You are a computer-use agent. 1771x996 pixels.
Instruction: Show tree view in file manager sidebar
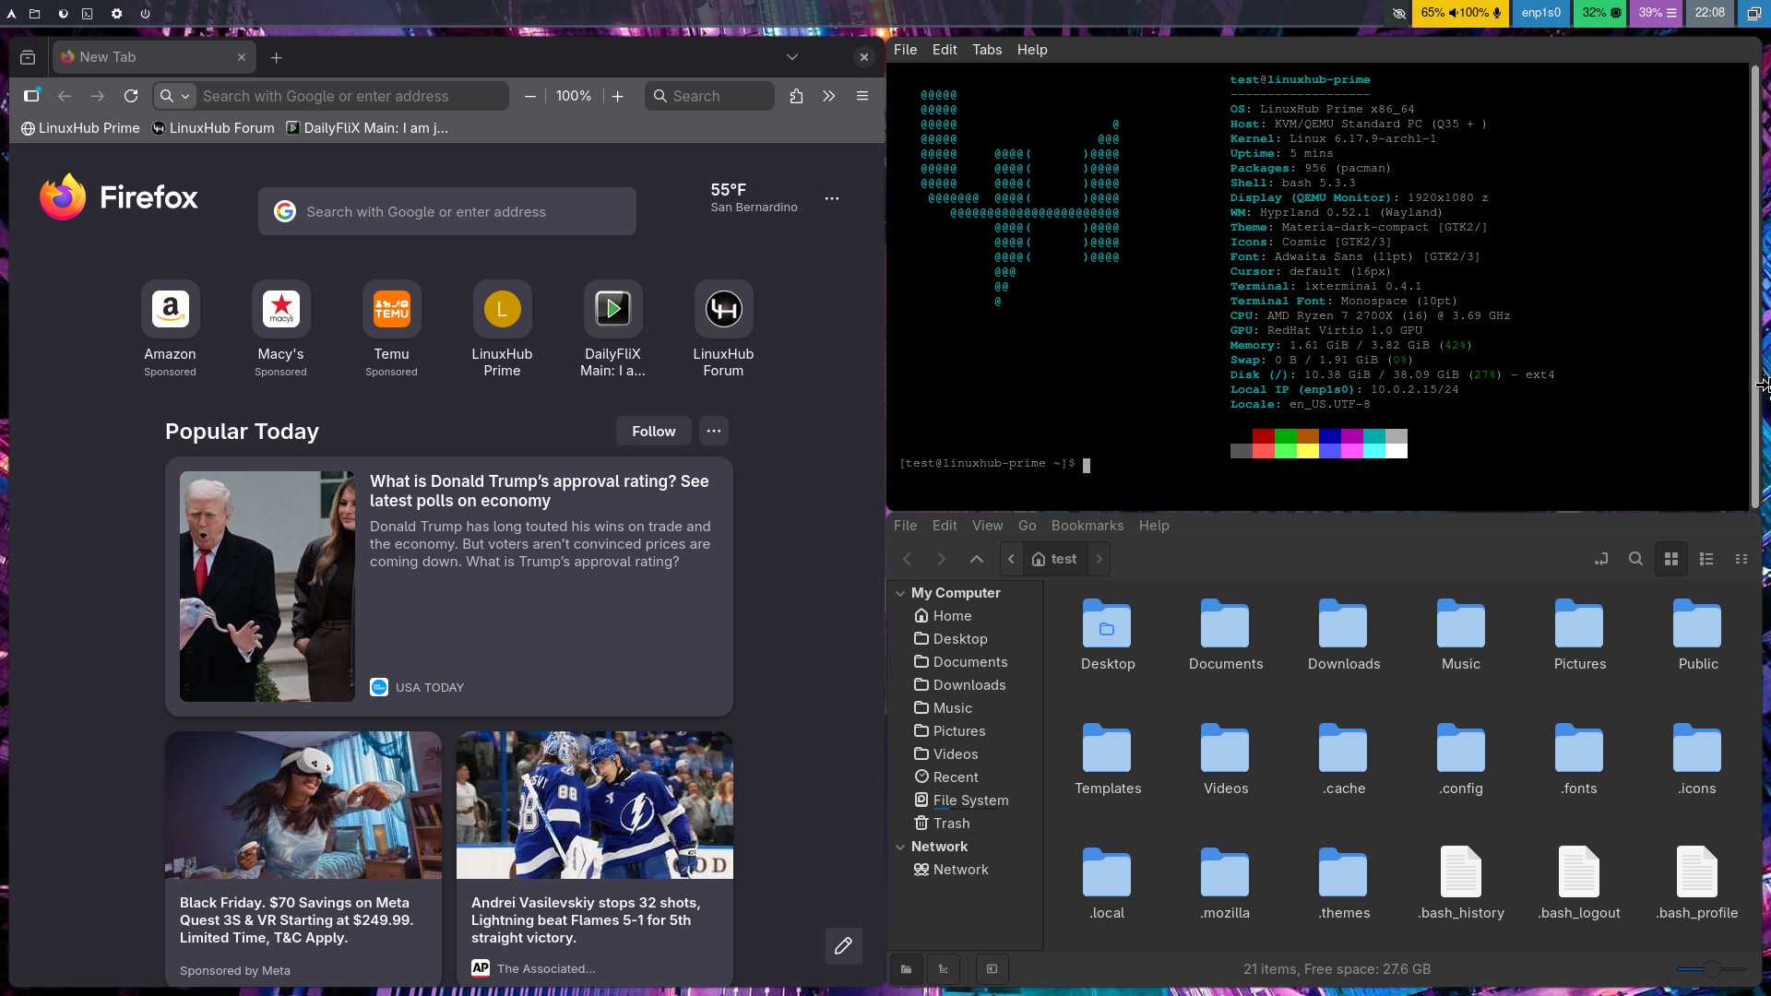click(x=944, y=969)
